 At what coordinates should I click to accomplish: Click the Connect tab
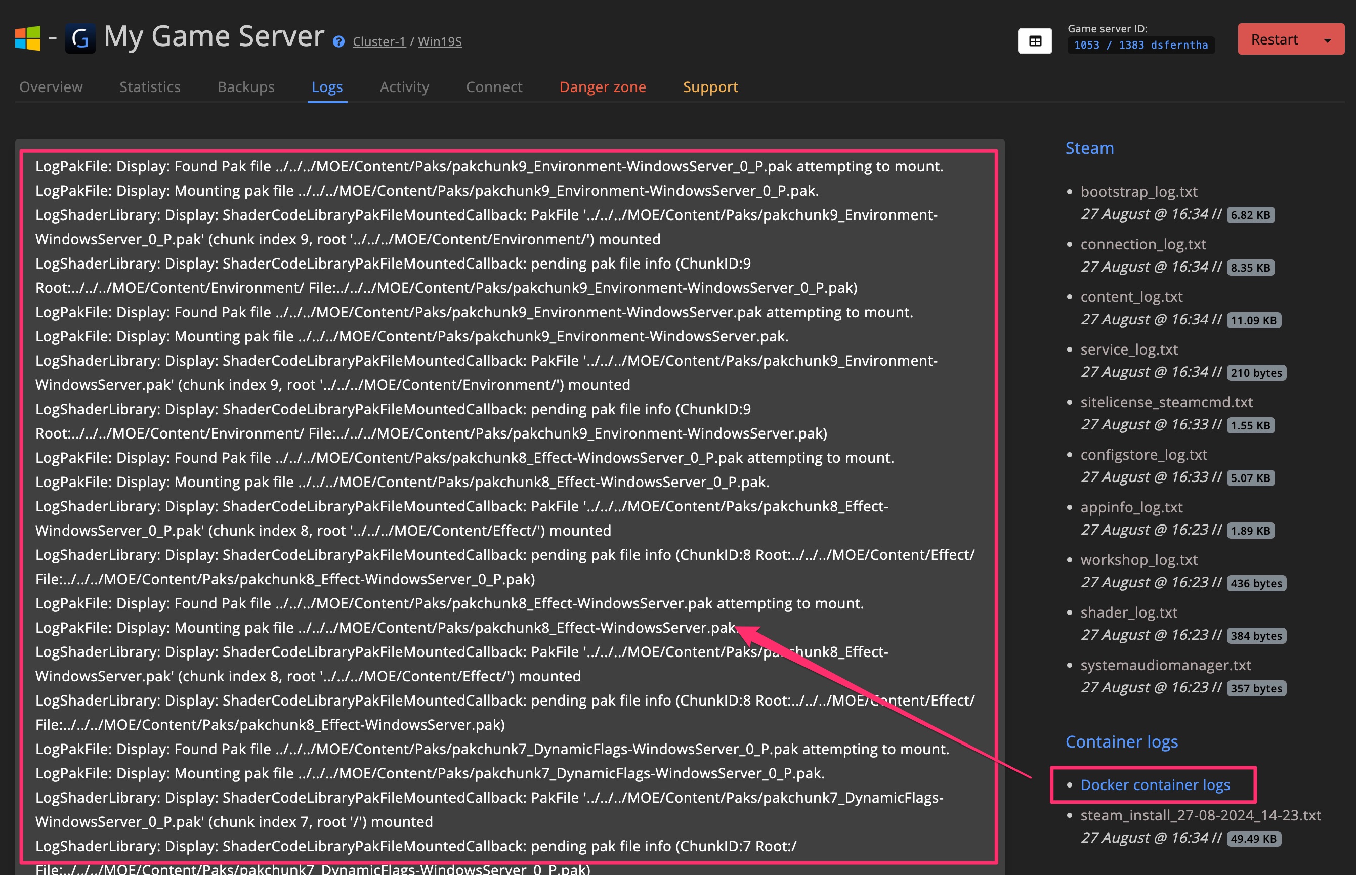492,87
